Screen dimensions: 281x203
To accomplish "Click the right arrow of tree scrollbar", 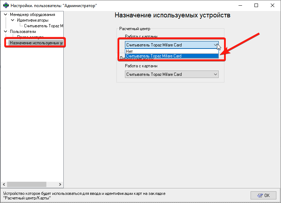I will point(60,184).
